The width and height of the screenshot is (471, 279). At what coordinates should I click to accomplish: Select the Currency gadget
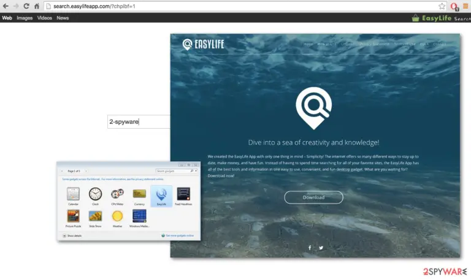click(x=139, y=196)
